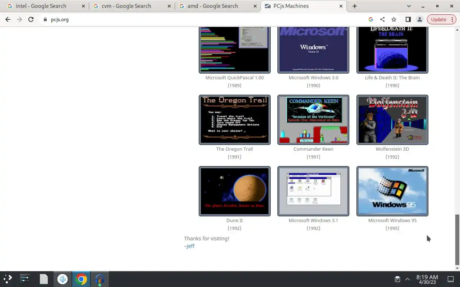Click the Thanks for visiting! text
Image resolution: width=460 pixels, height=287 pixels.
tap(207, 239)
